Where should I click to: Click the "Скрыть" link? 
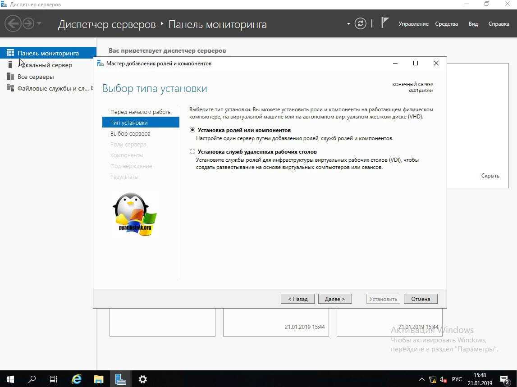[490, 176]
